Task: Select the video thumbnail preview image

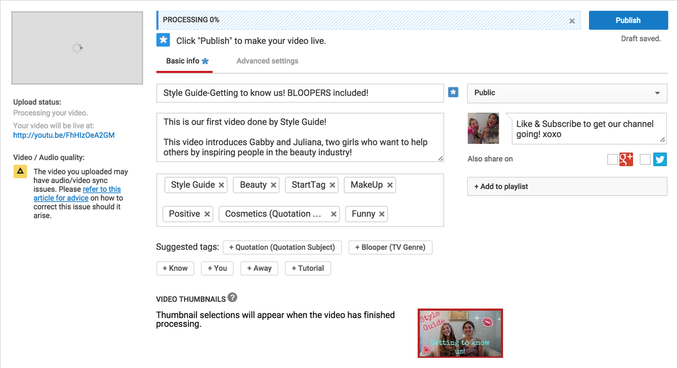Action: click(460, 333)
